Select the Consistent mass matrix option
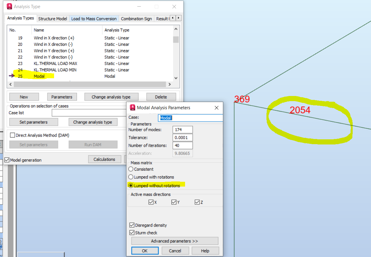The width and height of the screenshot is (371, 257). coord(131,169)
